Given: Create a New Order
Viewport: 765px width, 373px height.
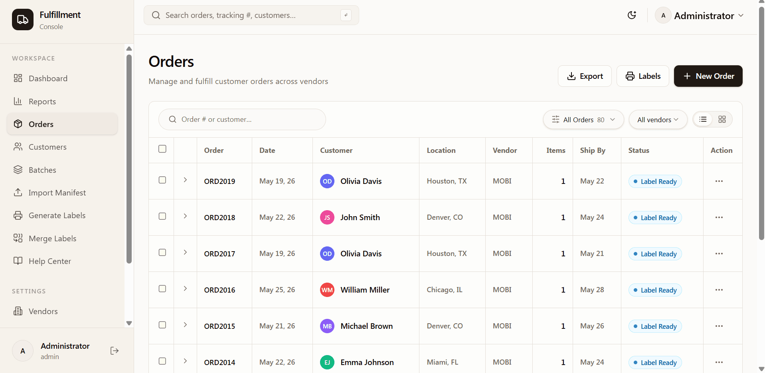Looking at the screenshot, I should click(708, 76).
